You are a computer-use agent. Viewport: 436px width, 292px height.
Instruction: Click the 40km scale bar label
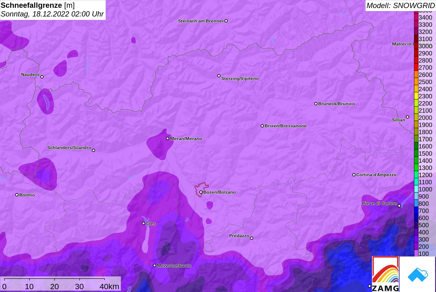pos(109,286)
